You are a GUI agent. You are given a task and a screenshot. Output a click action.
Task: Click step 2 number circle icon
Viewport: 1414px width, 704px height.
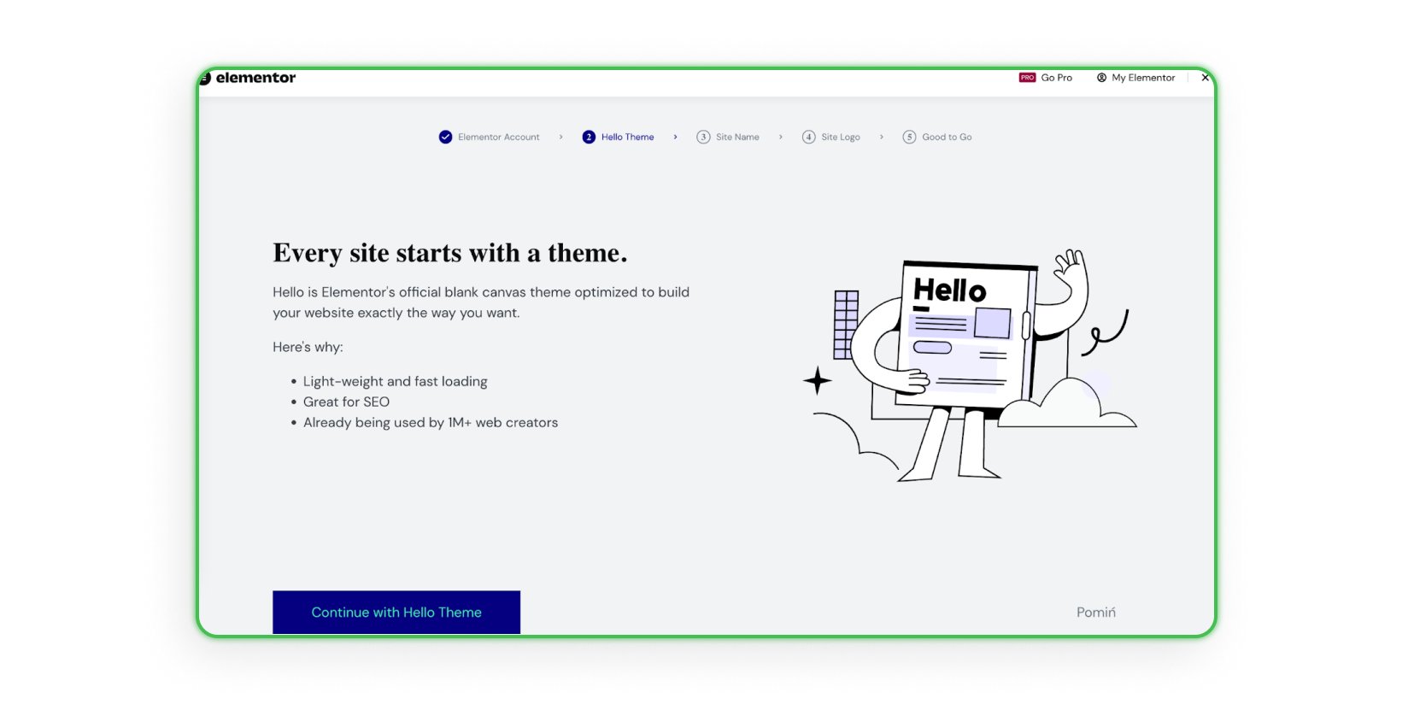[589, 137]
